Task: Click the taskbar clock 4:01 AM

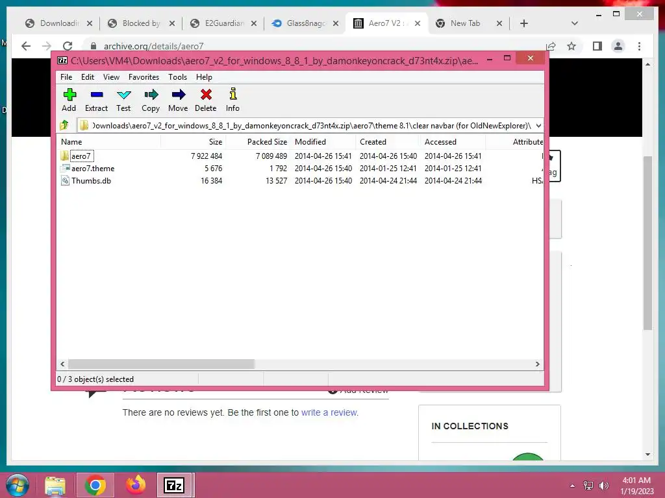Action: pos(636,480)
